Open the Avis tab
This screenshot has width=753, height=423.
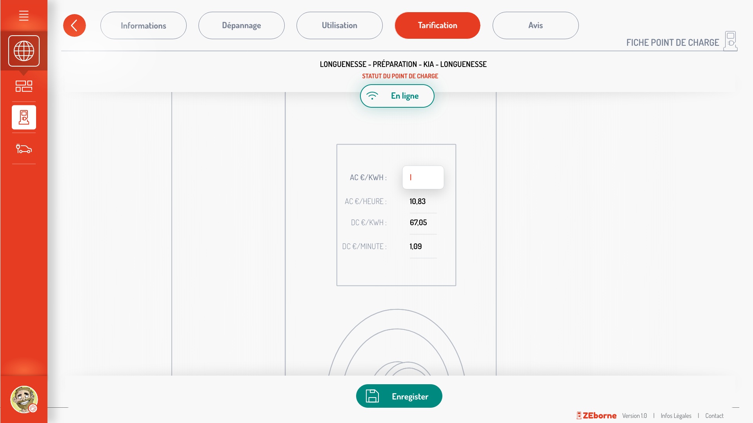coord(535,25)
